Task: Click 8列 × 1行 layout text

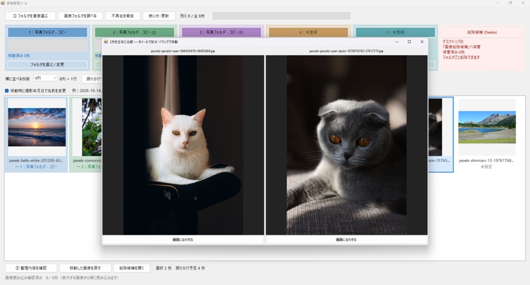Action: tap(68, 79)
